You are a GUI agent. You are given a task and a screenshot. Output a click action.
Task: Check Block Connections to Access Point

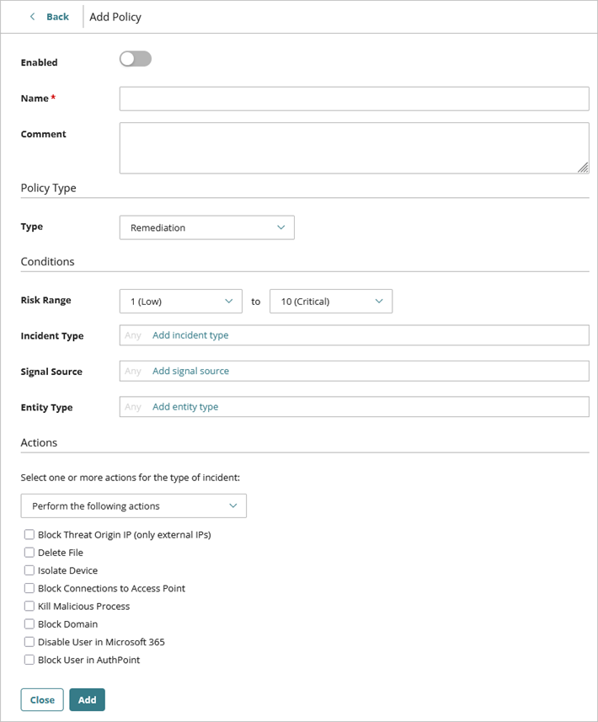(x=29, y=588)
